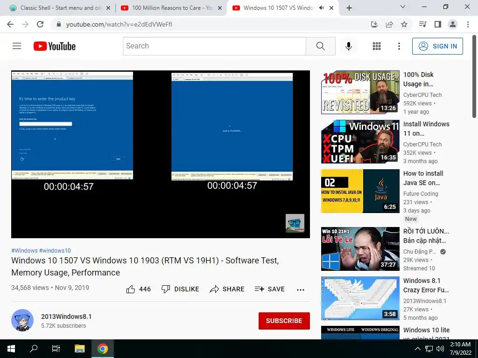Share the video using SHARE button
The width and height of the screenshot is (478, 358).
point(227,289)
